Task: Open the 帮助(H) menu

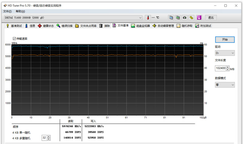Action: 20,11
